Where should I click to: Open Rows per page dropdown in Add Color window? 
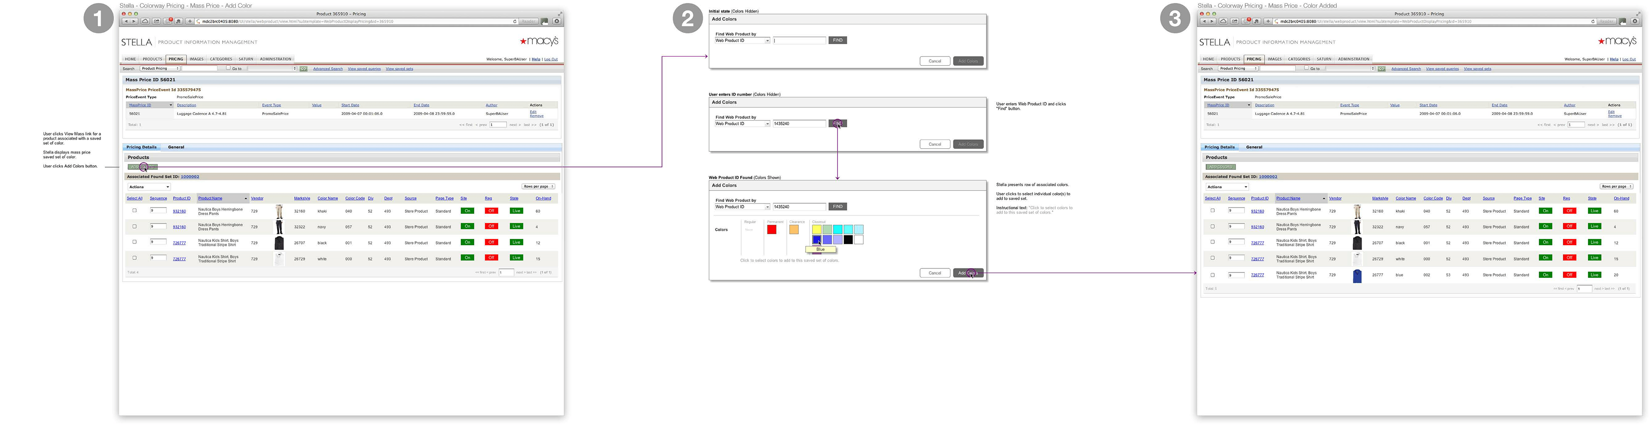coord(538,187)
